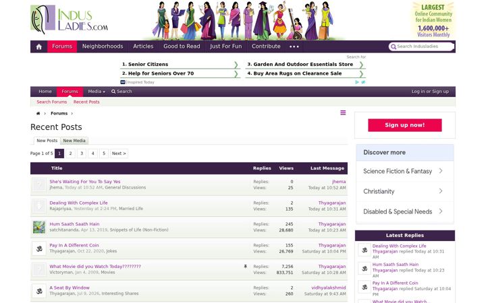Sort by the Replies column header
Screen dimensions: 486x303
[262, 168]
